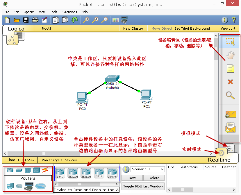Image resolution: width=241 pixels, height=195 pixels.
Task: Pick the 2620XM router model
Action: point(73,173)
